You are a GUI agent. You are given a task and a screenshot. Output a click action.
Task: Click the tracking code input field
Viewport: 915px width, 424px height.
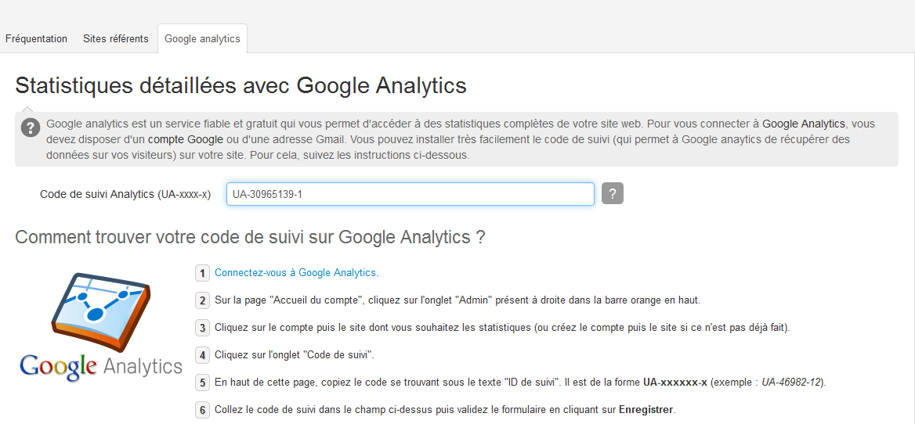pyautogui.click(x=410, y=194)
